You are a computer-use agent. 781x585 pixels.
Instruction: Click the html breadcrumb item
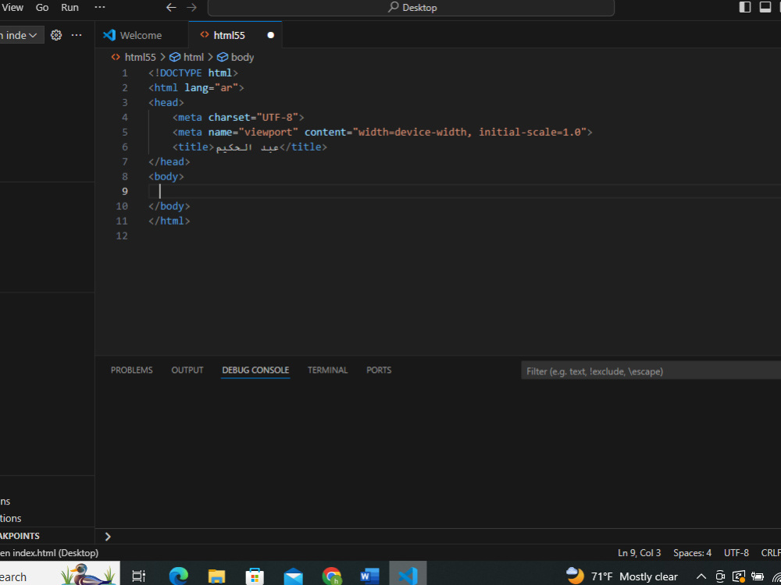pos(187,57)
